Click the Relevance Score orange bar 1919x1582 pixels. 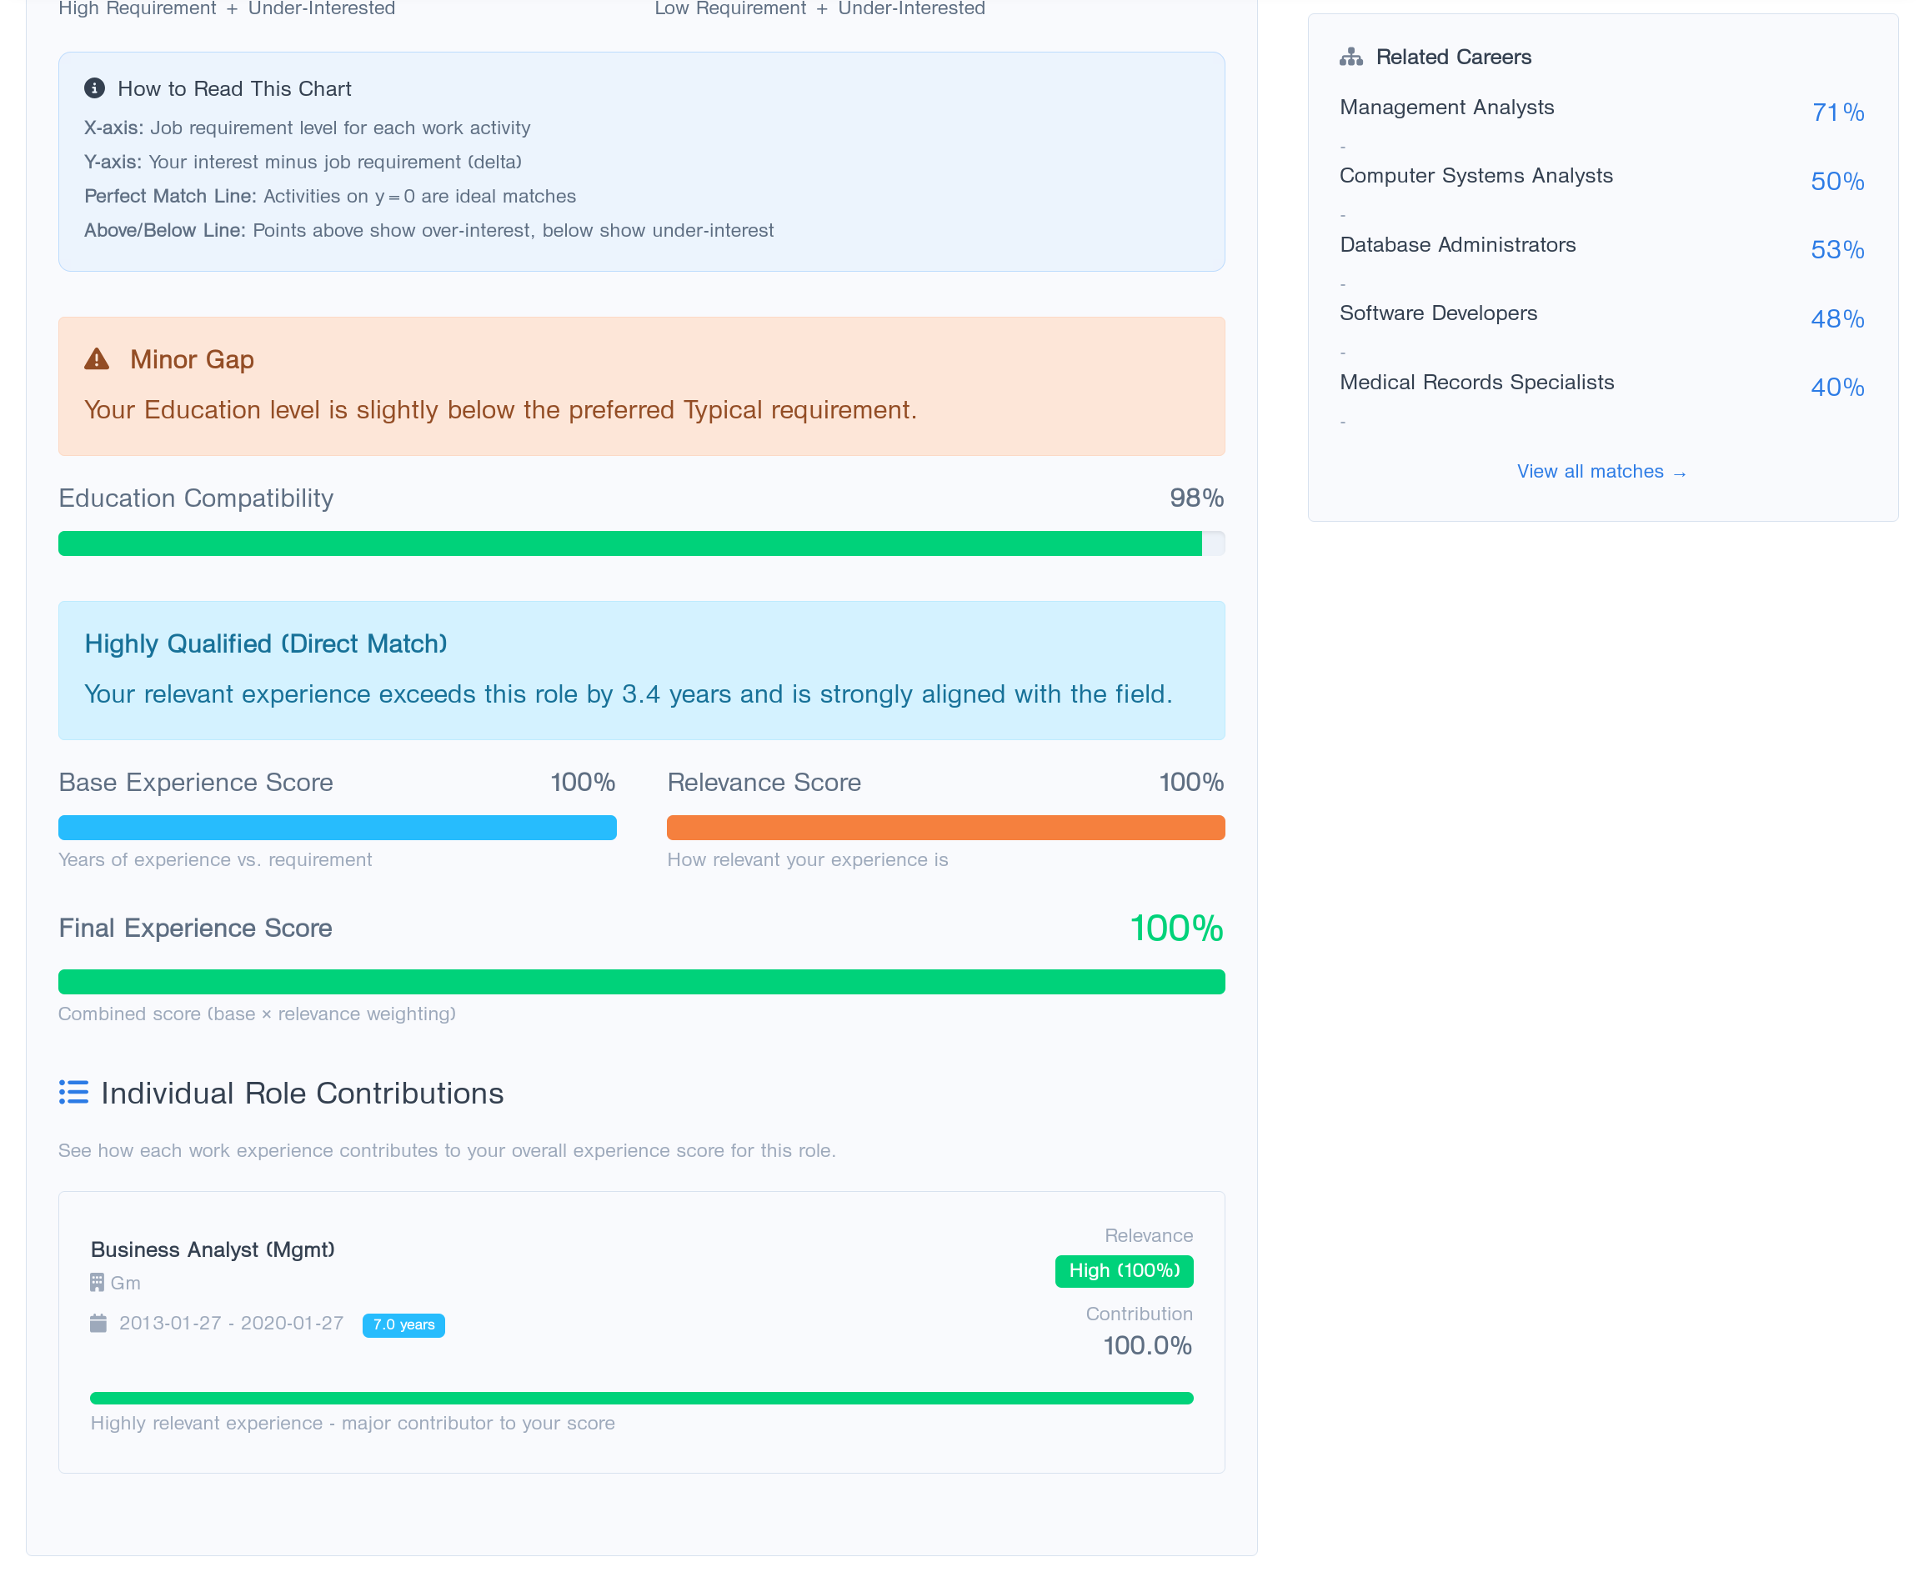pyautogui.click(x=946, y=827)
